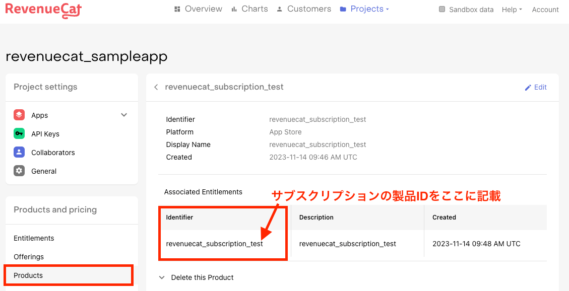Toggle the Sandbox data checkbox
Image resolution: width=569 pixels, height=291 pixels.
point(442,10)
